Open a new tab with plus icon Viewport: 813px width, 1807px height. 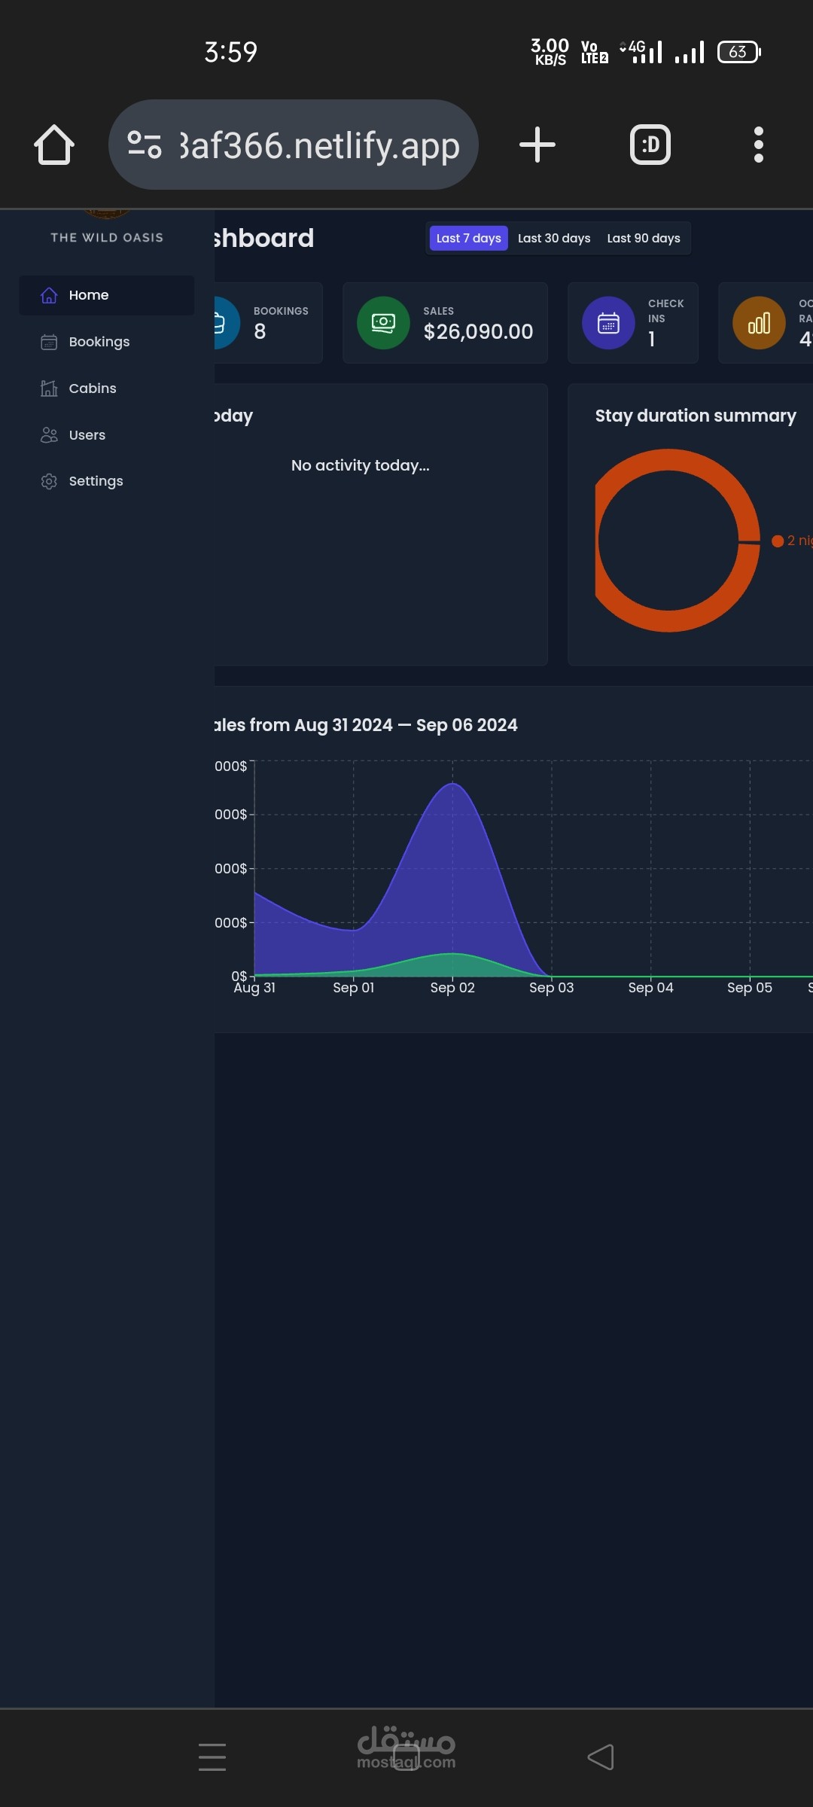[537, 145]
